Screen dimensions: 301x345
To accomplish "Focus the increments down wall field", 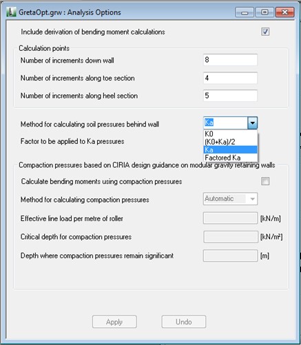I will click(x=230, y=60).
